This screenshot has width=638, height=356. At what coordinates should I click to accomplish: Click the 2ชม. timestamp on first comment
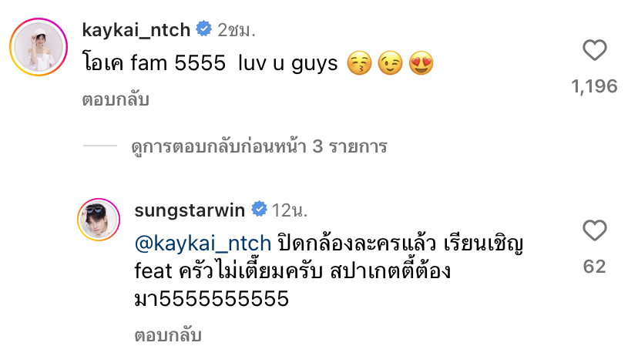[x=237, y=30]
